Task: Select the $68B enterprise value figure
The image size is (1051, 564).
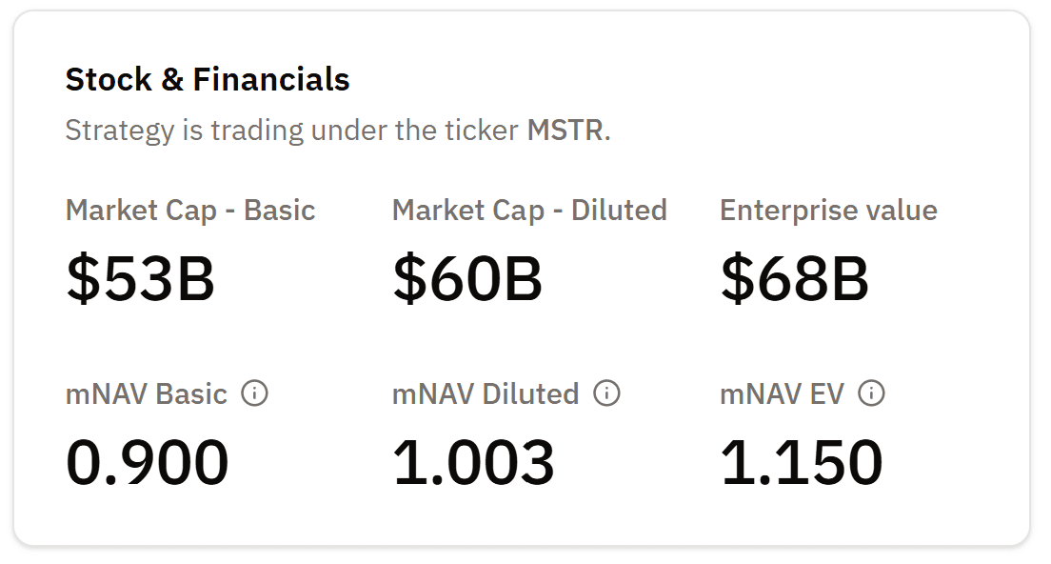Action: pyautogui.click(x=794, y=280)
